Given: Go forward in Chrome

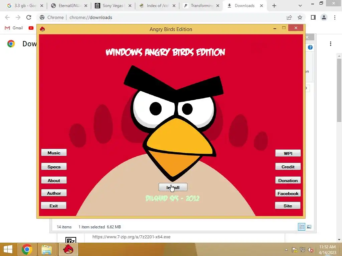Looking at the screenshot, I should click(x=18, y=17).
